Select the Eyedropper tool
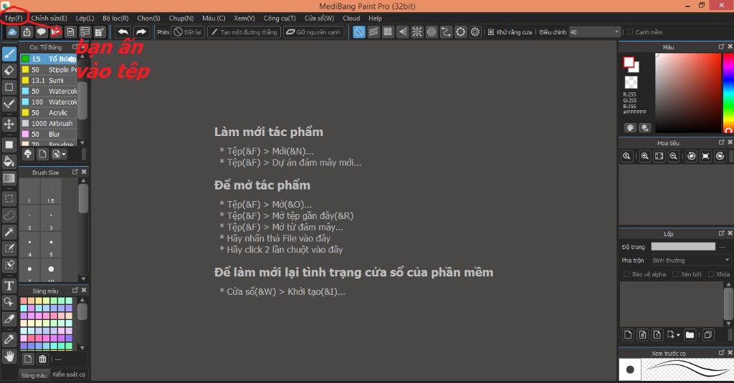The height and width of the screenshot is (383, 734). [x=9, y=339]
